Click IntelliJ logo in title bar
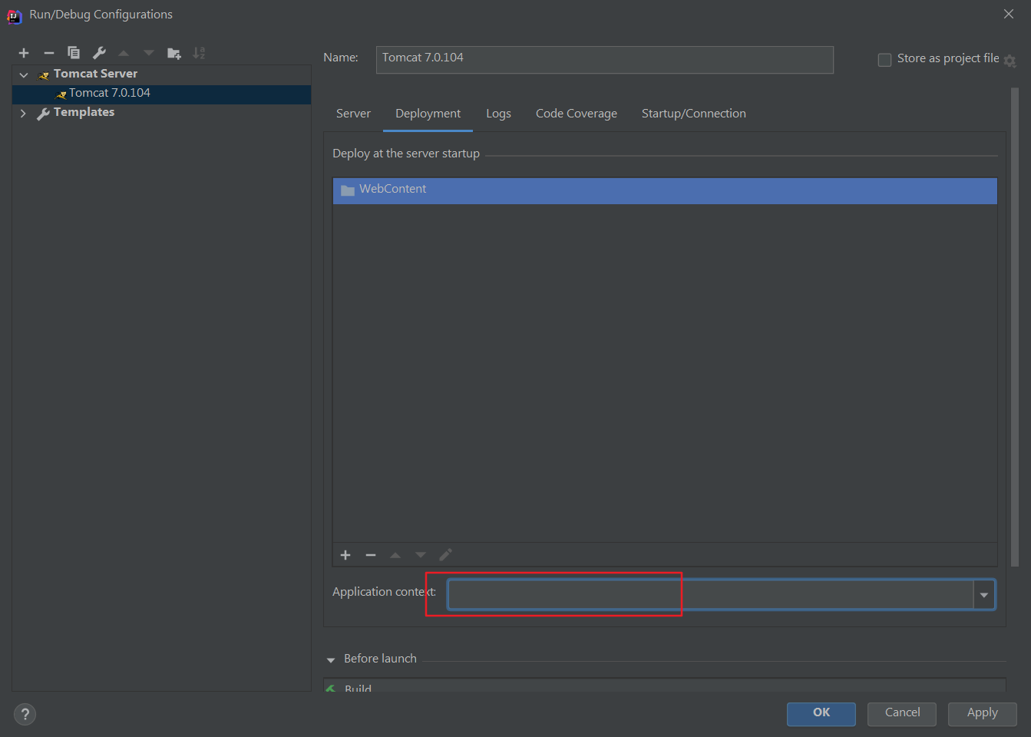 [14, 15]
